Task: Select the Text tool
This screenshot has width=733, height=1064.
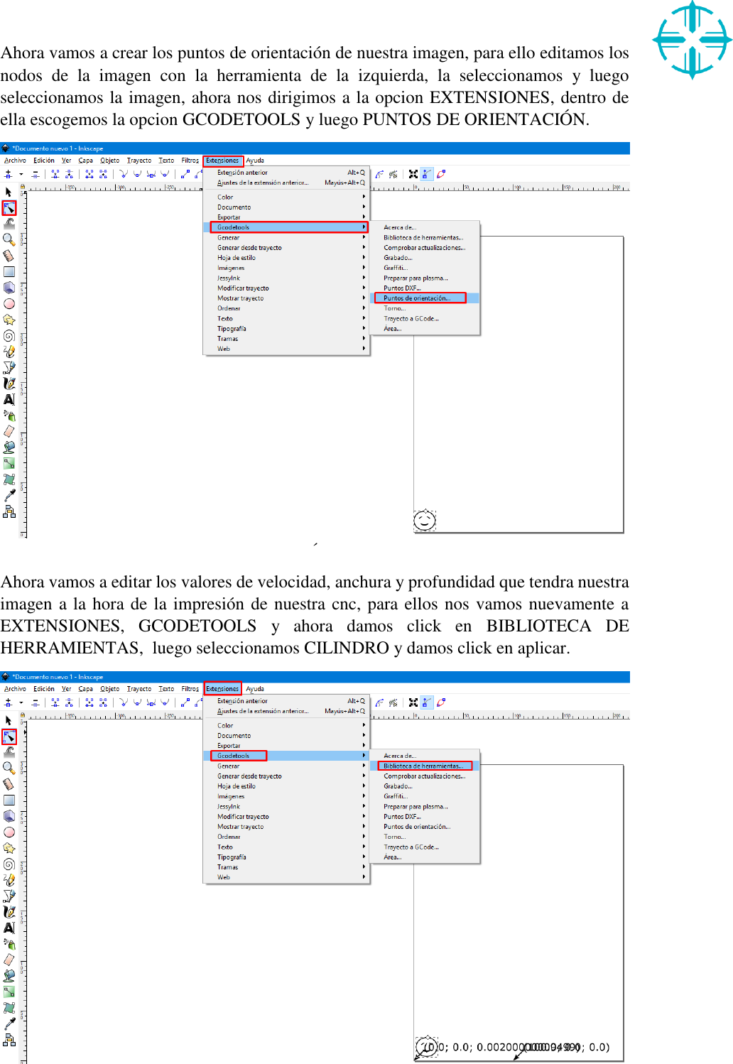Action: tap(9, 396)
